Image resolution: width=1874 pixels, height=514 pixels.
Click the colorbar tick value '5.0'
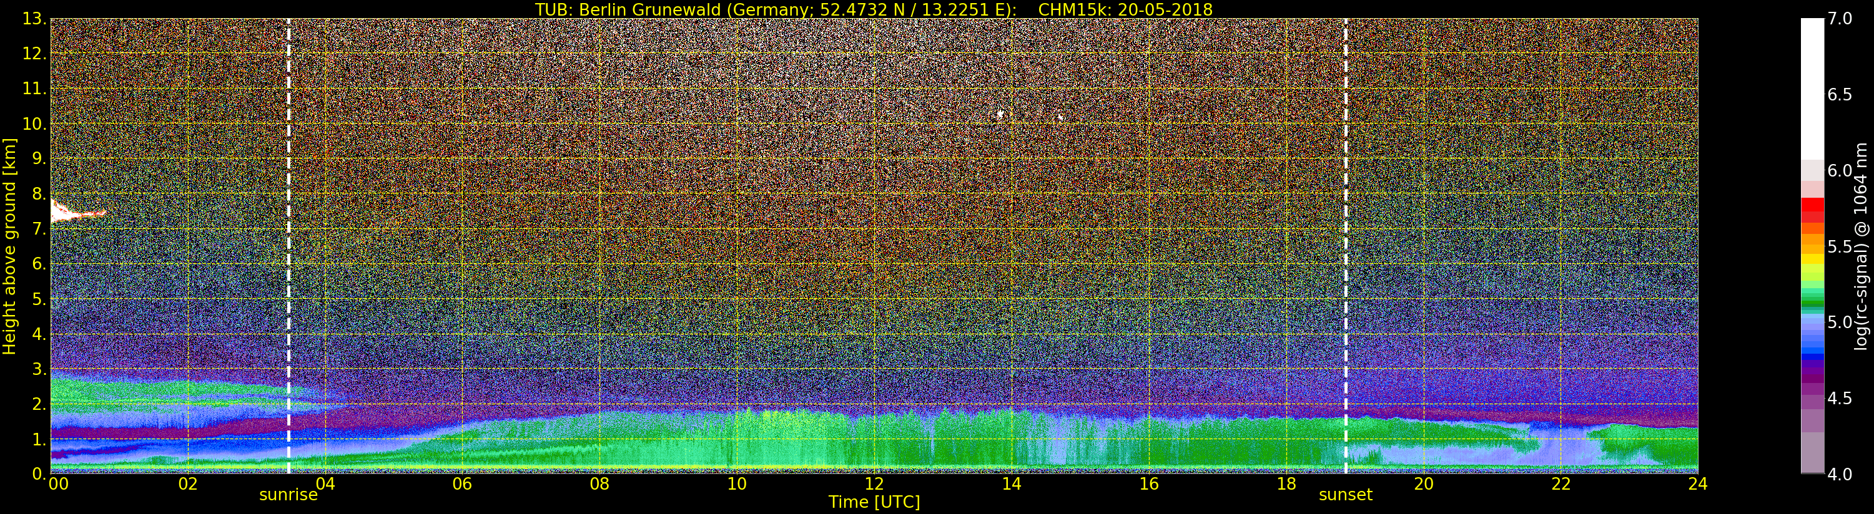(1839, 322)
